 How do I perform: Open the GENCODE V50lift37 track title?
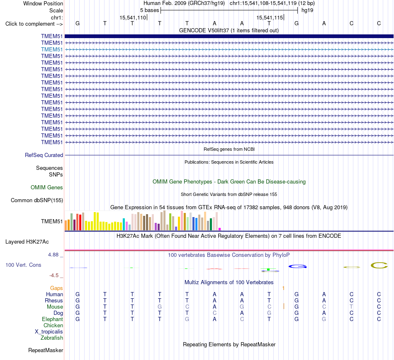tap(229, 30)
